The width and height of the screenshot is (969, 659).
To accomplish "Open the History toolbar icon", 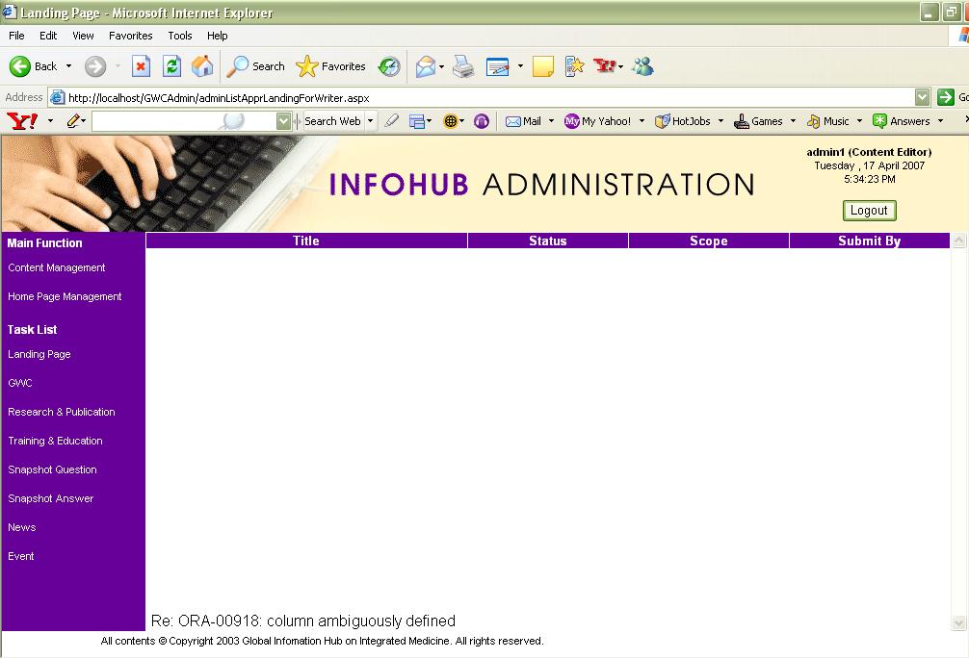I will tap(389, 66).
